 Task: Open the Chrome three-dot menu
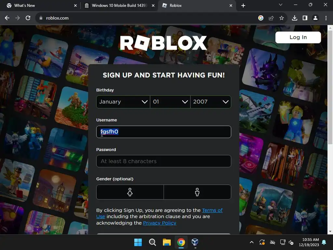[x=326, y=18]
